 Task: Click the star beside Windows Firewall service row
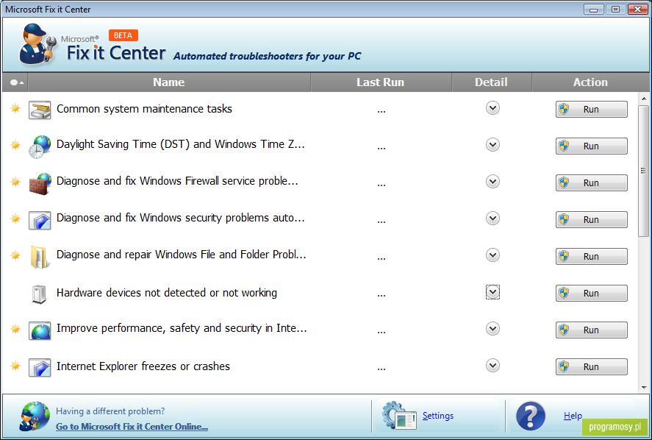tap(15, 182)
